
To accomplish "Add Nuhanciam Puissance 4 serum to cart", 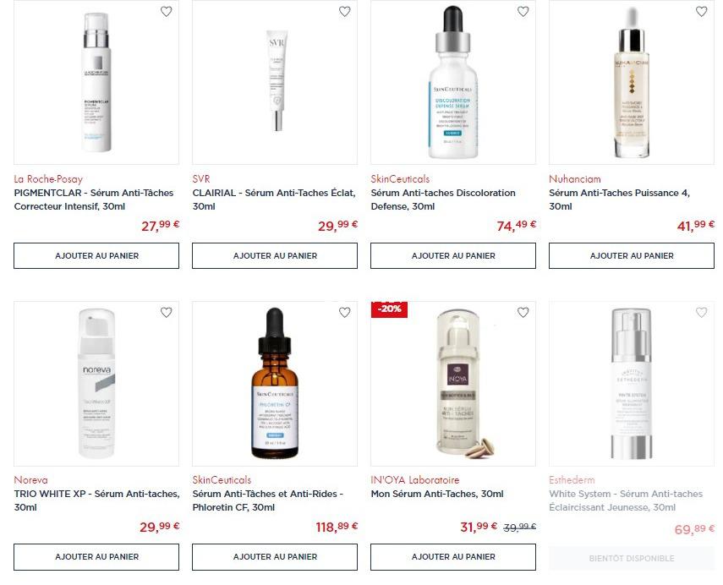I will tap(632, 256).
